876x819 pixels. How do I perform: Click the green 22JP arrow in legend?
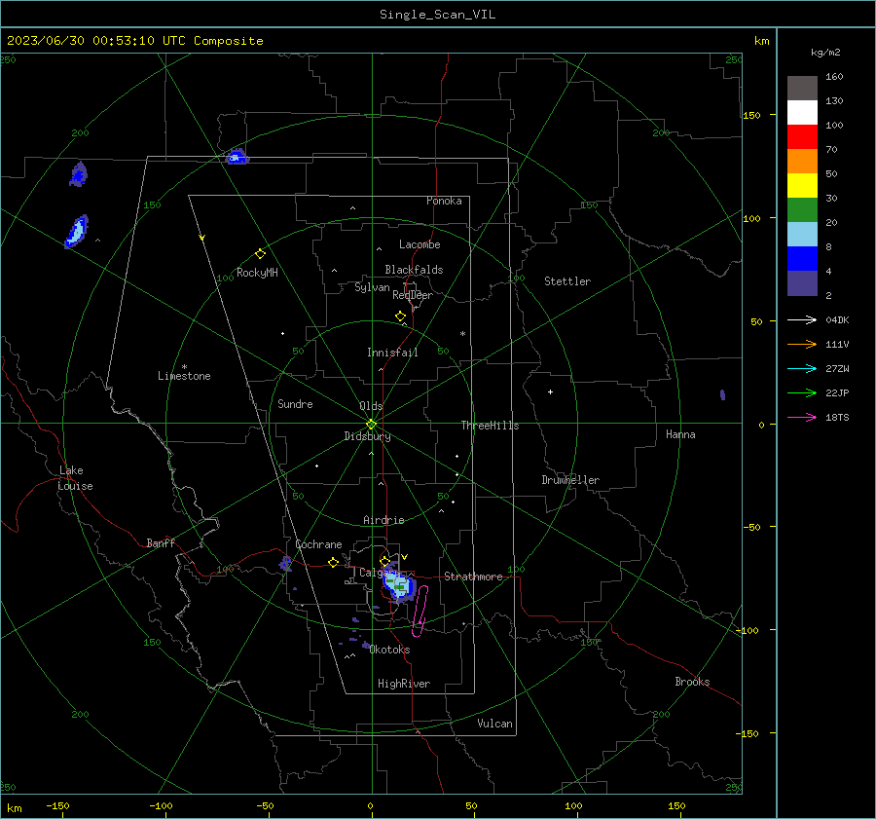click(x=802, y=393)
